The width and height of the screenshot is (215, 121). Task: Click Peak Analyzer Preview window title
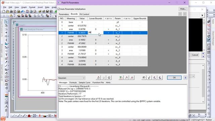[34, 29]
